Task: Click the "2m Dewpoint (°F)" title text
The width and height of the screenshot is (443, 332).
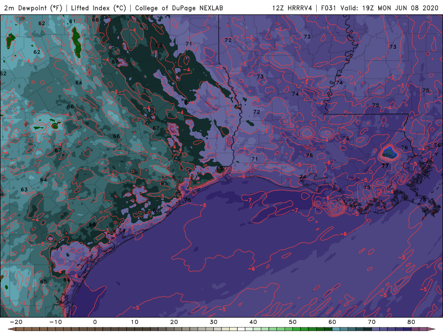Action: [33, 8]
